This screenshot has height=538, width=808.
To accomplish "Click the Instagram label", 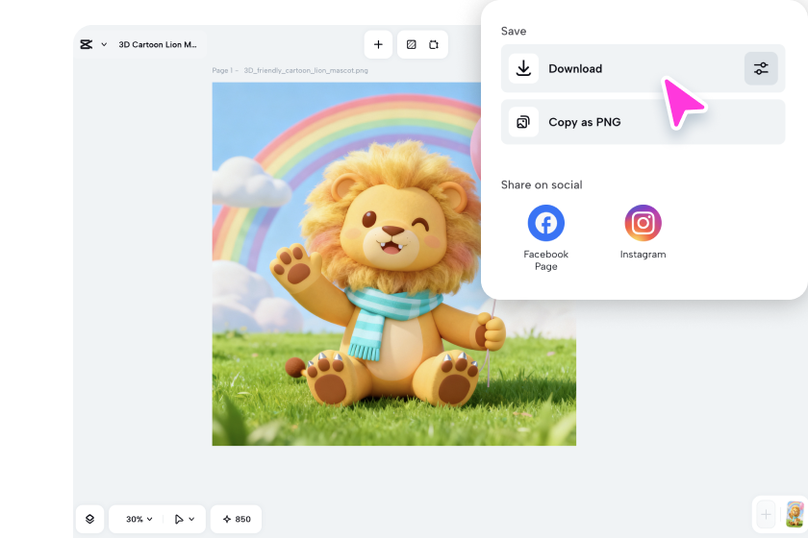I will click(x=644, y=255).
